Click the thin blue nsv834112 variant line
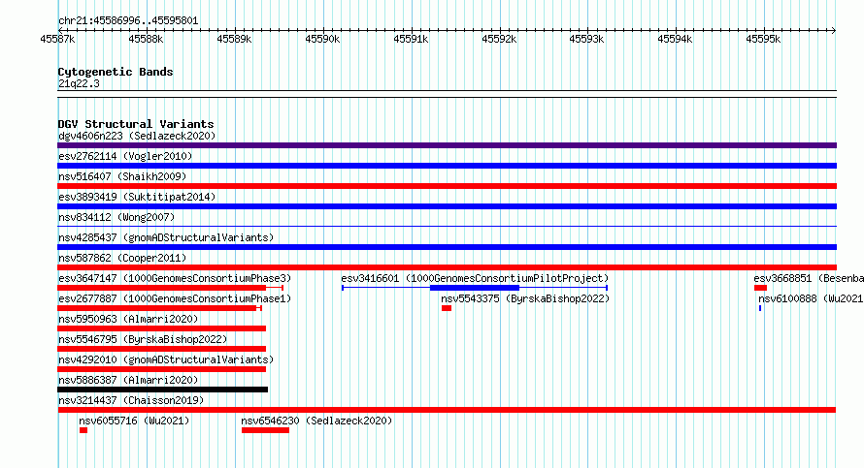 tap(447, 226)
